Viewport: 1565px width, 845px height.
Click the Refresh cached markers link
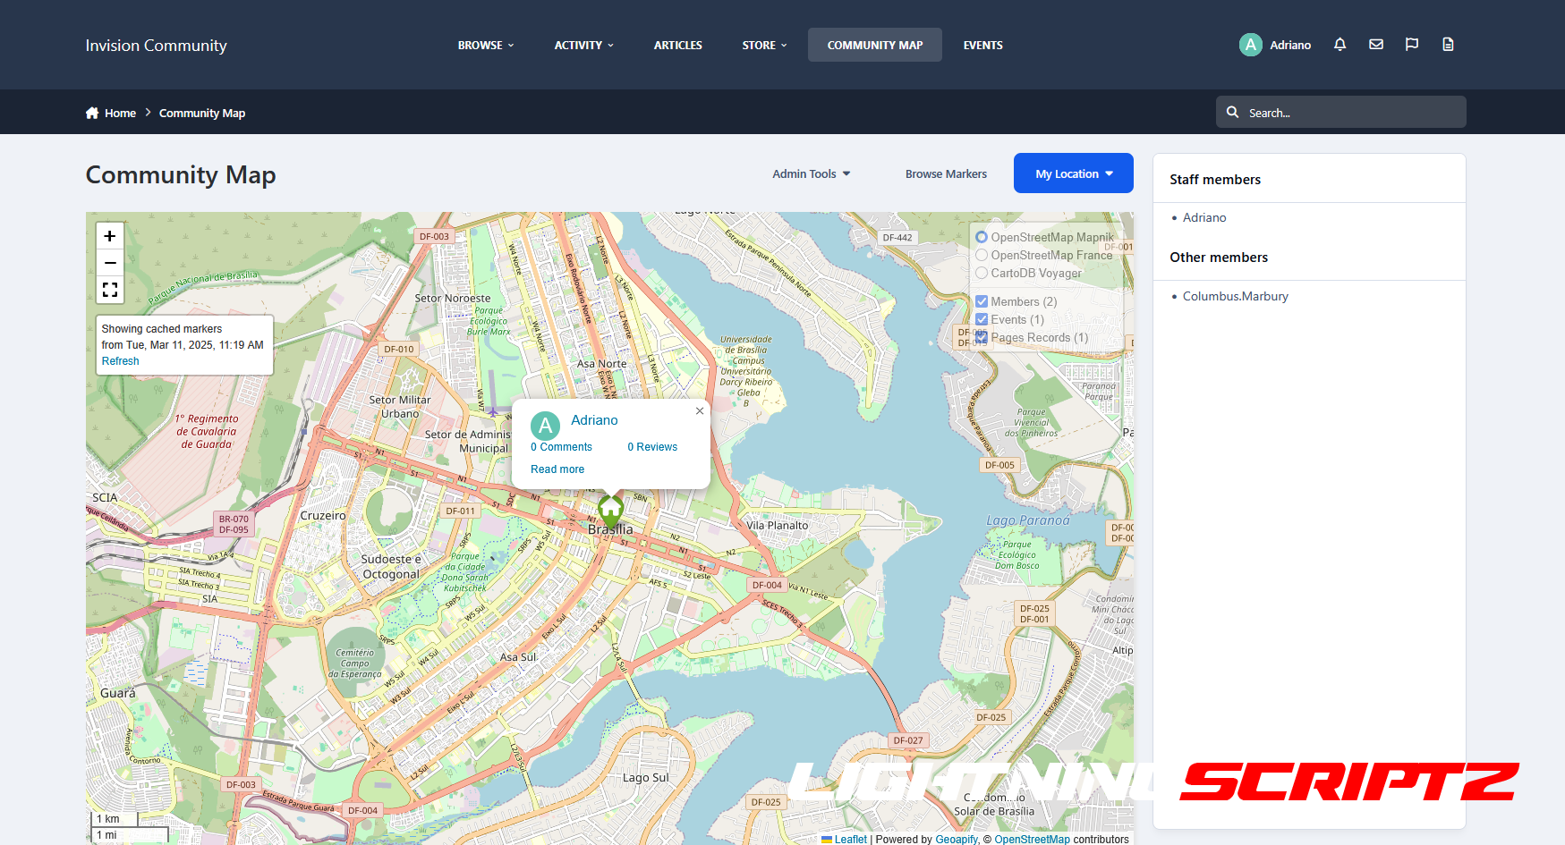[121, 361]
